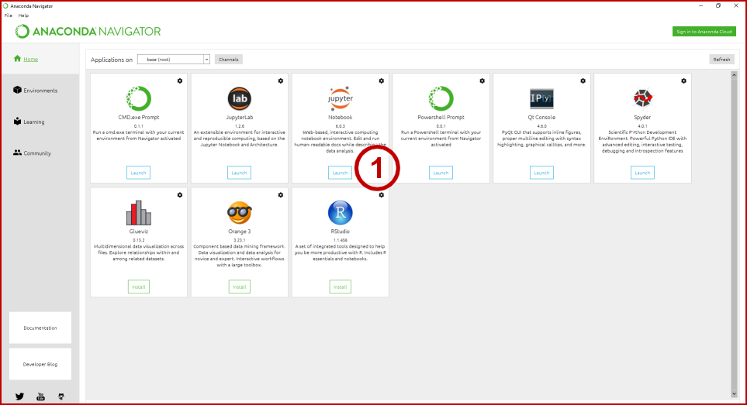Launch Spyder

[642, 173]
